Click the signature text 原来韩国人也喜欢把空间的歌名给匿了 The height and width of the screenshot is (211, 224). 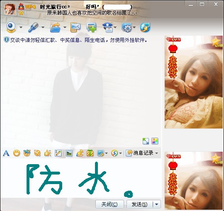[x=92, y=13]
